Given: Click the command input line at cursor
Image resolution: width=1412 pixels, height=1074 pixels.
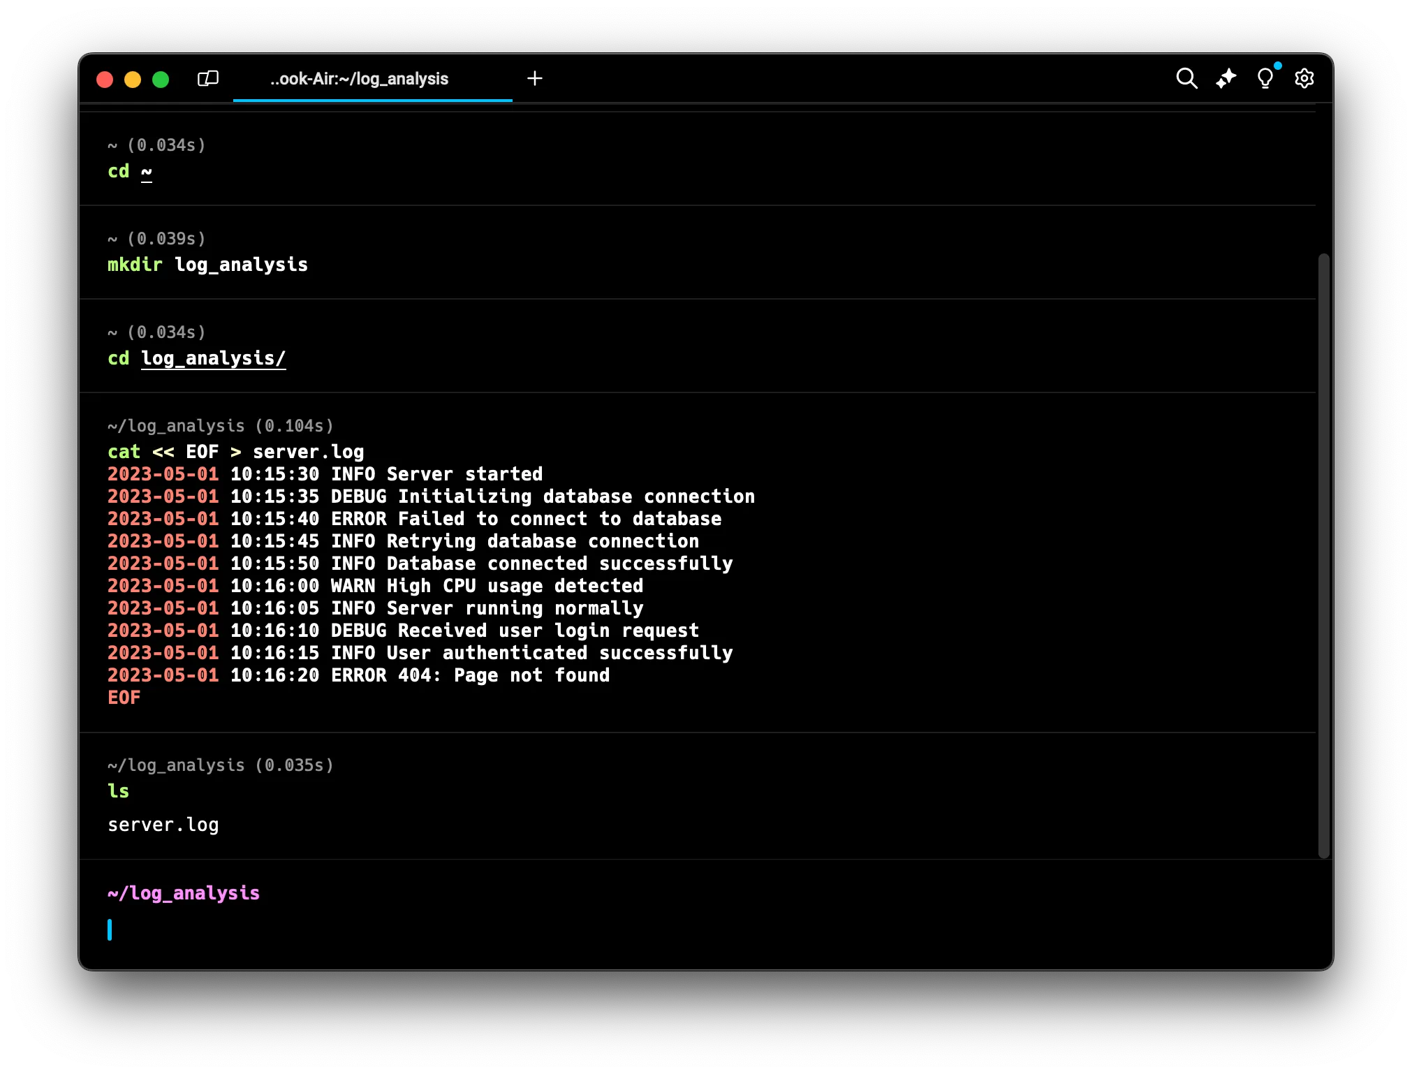Looking at the screenshot, I should point(419,930).
